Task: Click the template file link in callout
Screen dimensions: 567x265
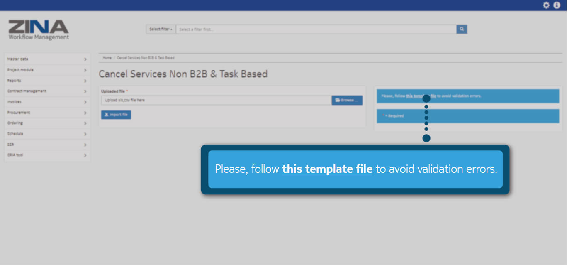Action: [327, 169]
